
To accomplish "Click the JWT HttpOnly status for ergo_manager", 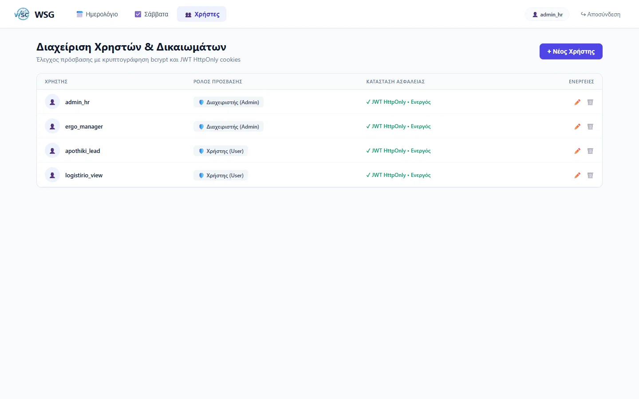I will click(398, 126).
